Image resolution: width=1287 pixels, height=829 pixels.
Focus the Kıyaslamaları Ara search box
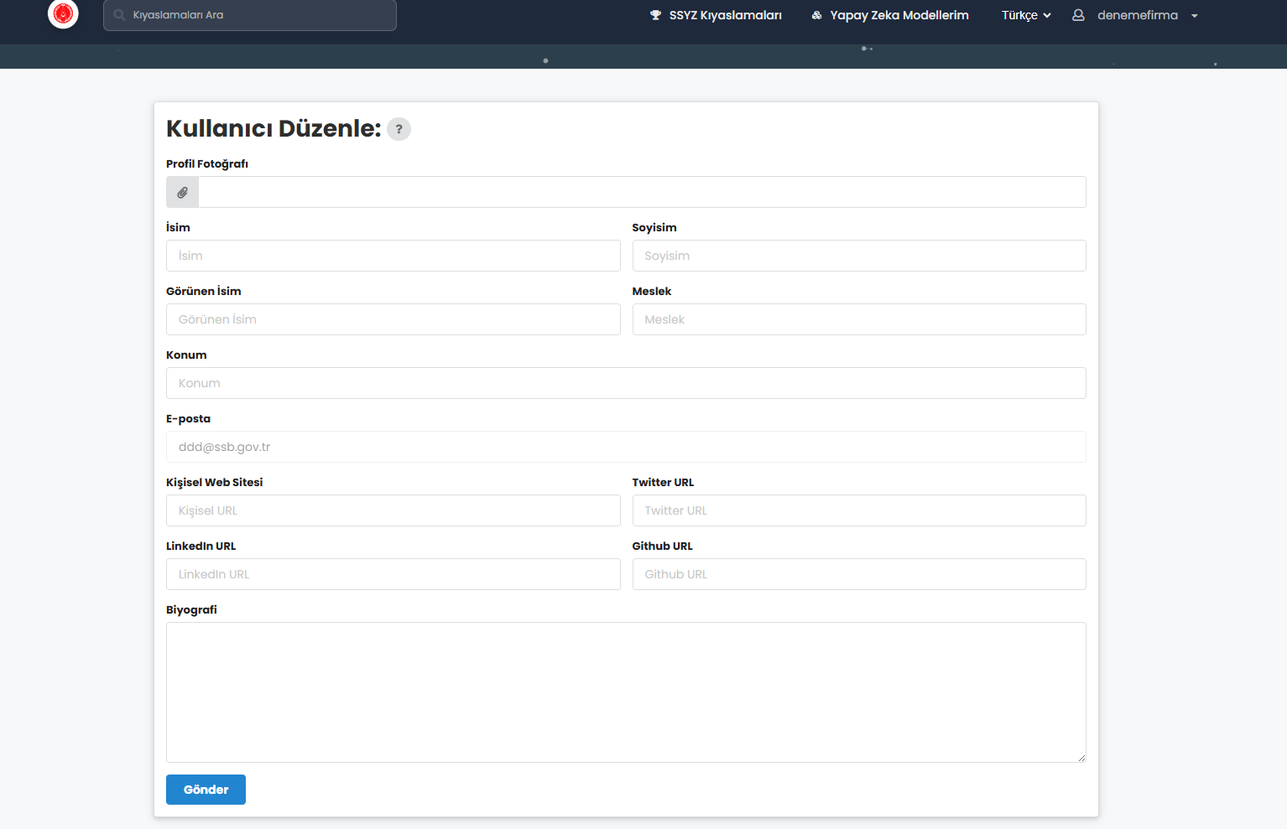(x=260, y=15)
